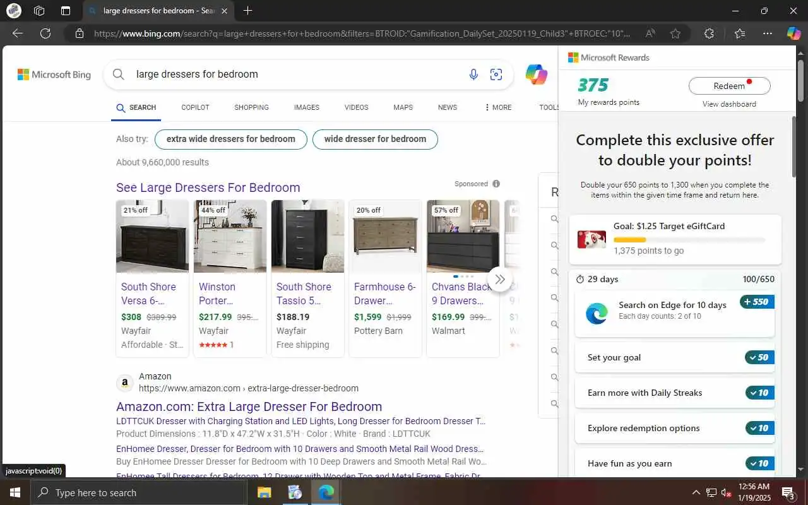Open File Explorer from taskbar
This screenshot has width=808, height=505.
pos(264,492)
